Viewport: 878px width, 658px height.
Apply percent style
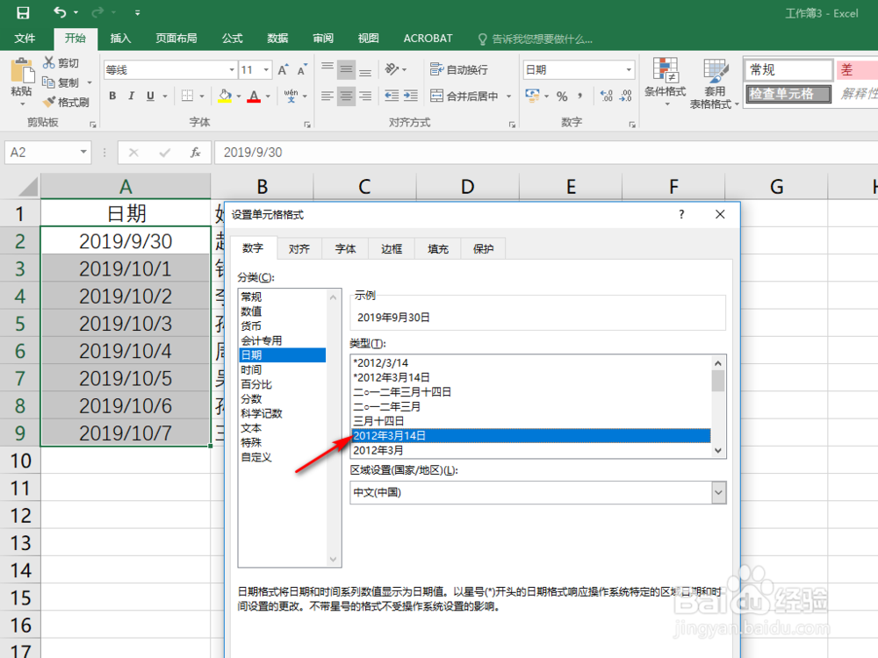562,97
